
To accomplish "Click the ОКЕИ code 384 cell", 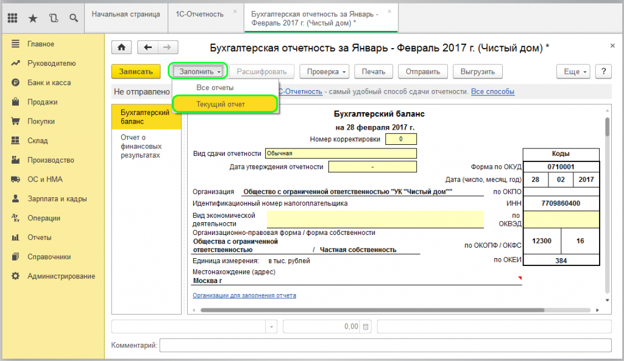I will [561, 261].
